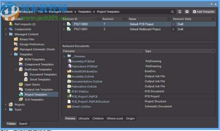Screen dimensions: 220x131
Task: Click the search magnifier icon in breadcrumb bar
Action: click(172, 12)
